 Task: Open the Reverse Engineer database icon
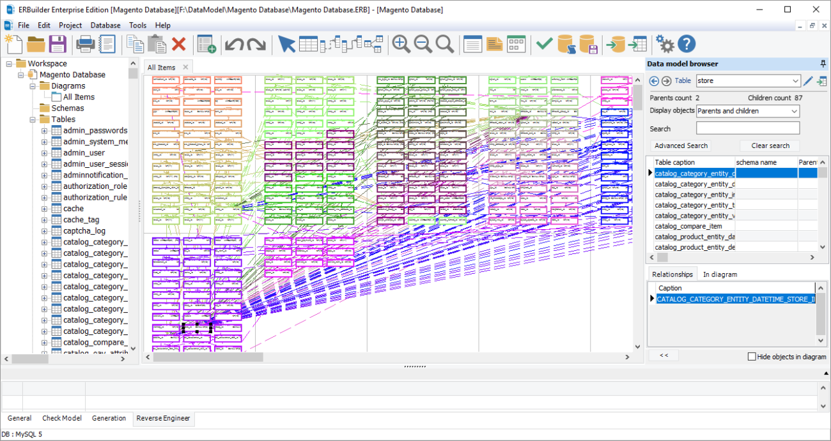point(616,44)
